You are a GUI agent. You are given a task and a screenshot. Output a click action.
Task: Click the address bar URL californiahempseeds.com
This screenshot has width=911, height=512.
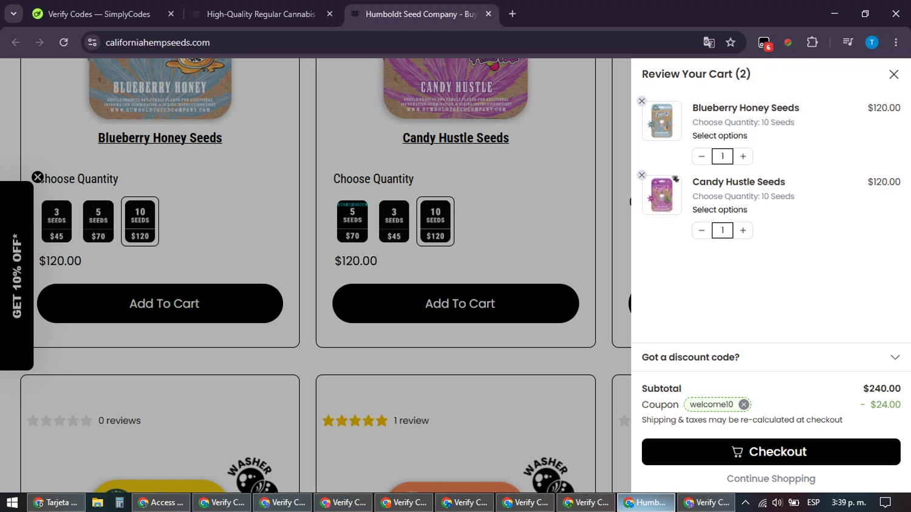(x=158, y=43)
